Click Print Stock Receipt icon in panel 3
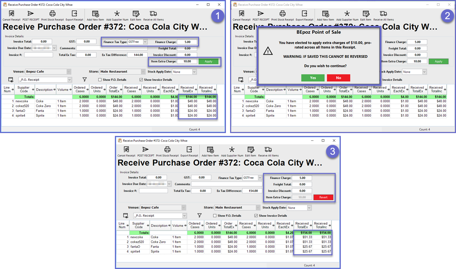The height and width of the screenshot is (269, 456). (x=167, y=150)
